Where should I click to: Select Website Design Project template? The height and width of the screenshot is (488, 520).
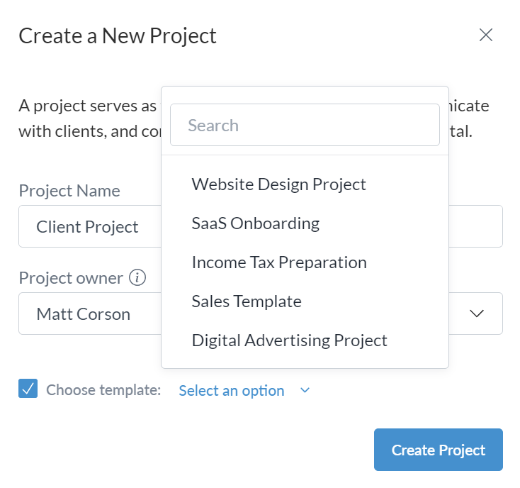(x=278, y=184)
